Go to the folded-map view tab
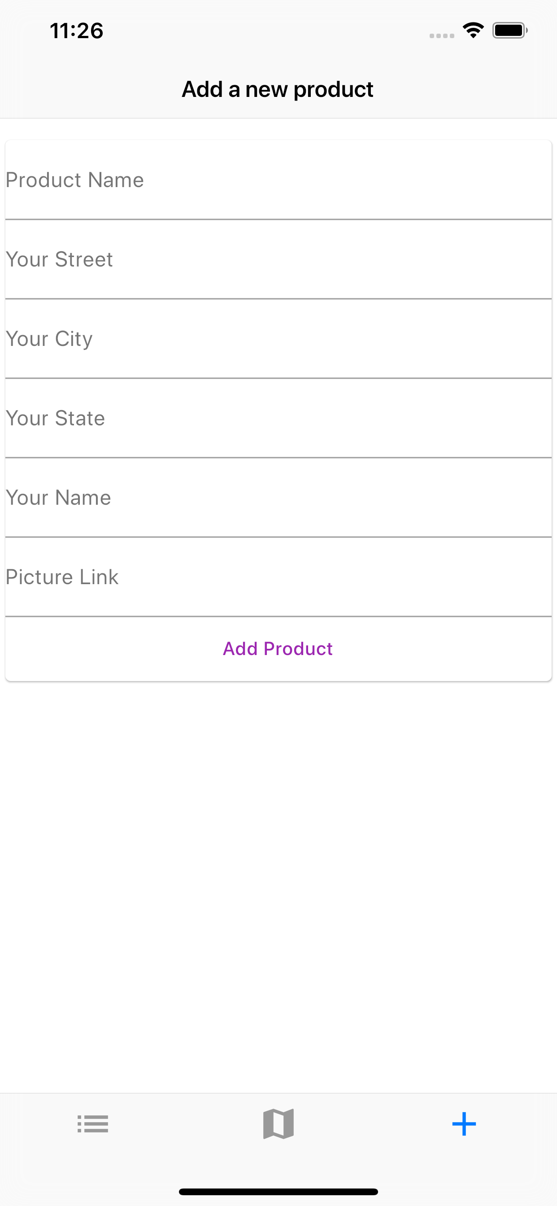Viewport: 557px width, 1206px height. tap(278, 1123)
